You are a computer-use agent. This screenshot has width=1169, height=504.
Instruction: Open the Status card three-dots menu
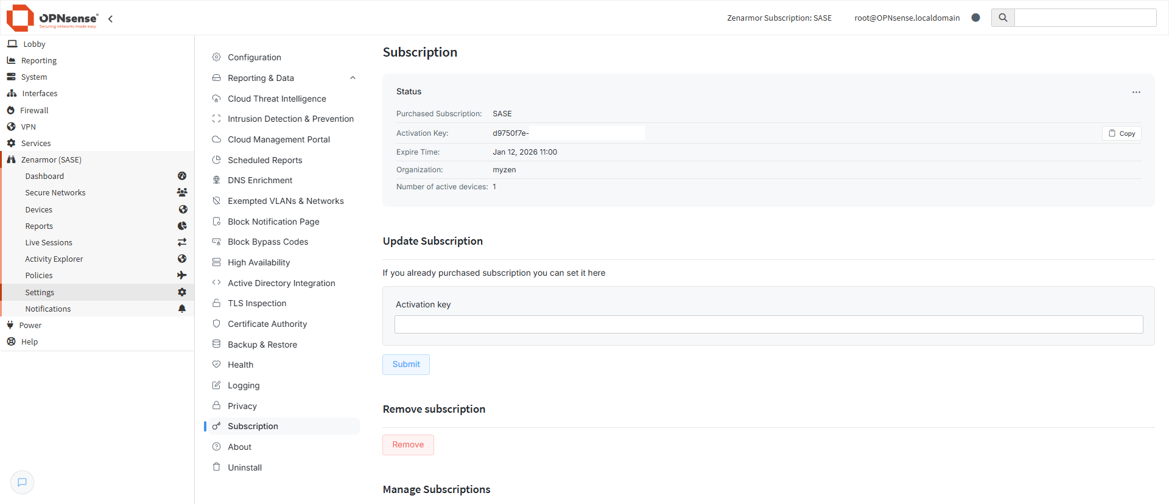1136,93
